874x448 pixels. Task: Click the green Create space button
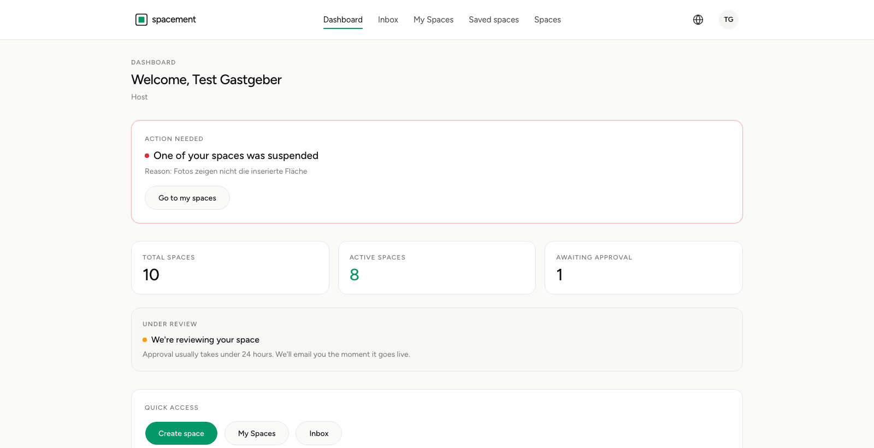tap(181, 433)
